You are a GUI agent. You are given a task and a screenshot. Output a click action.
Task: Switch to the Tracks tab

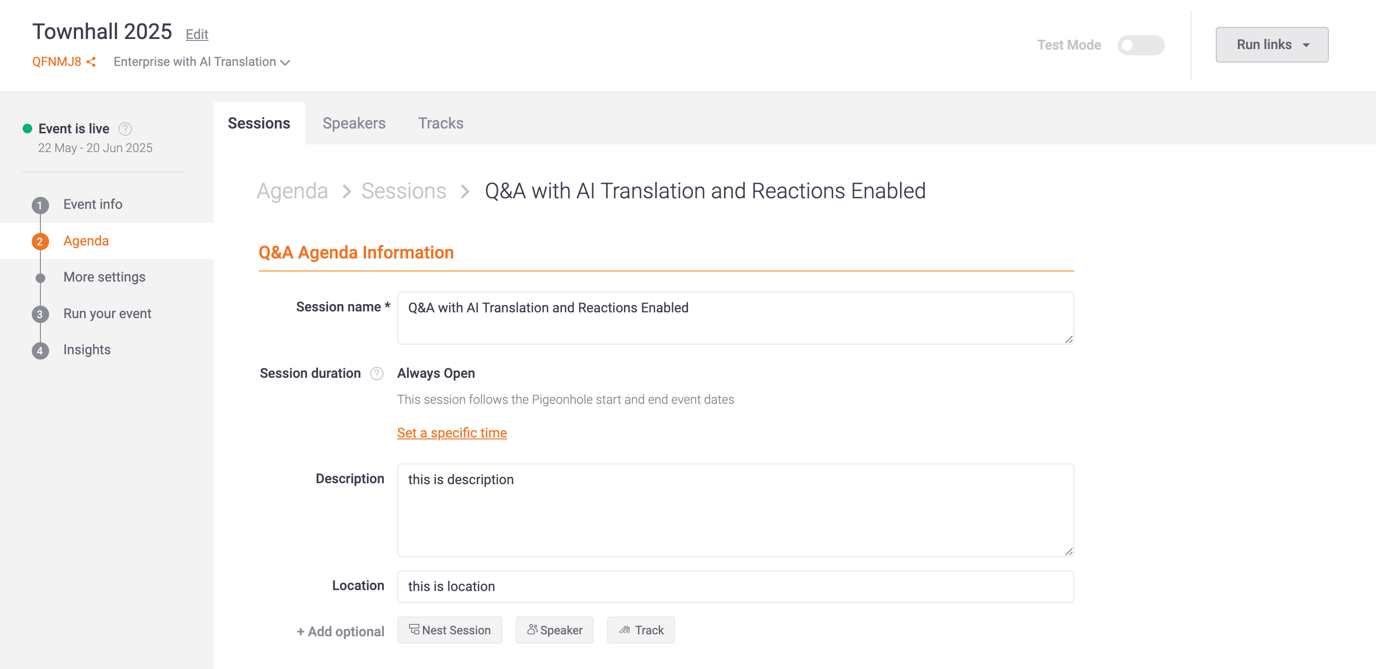(440, 123)
